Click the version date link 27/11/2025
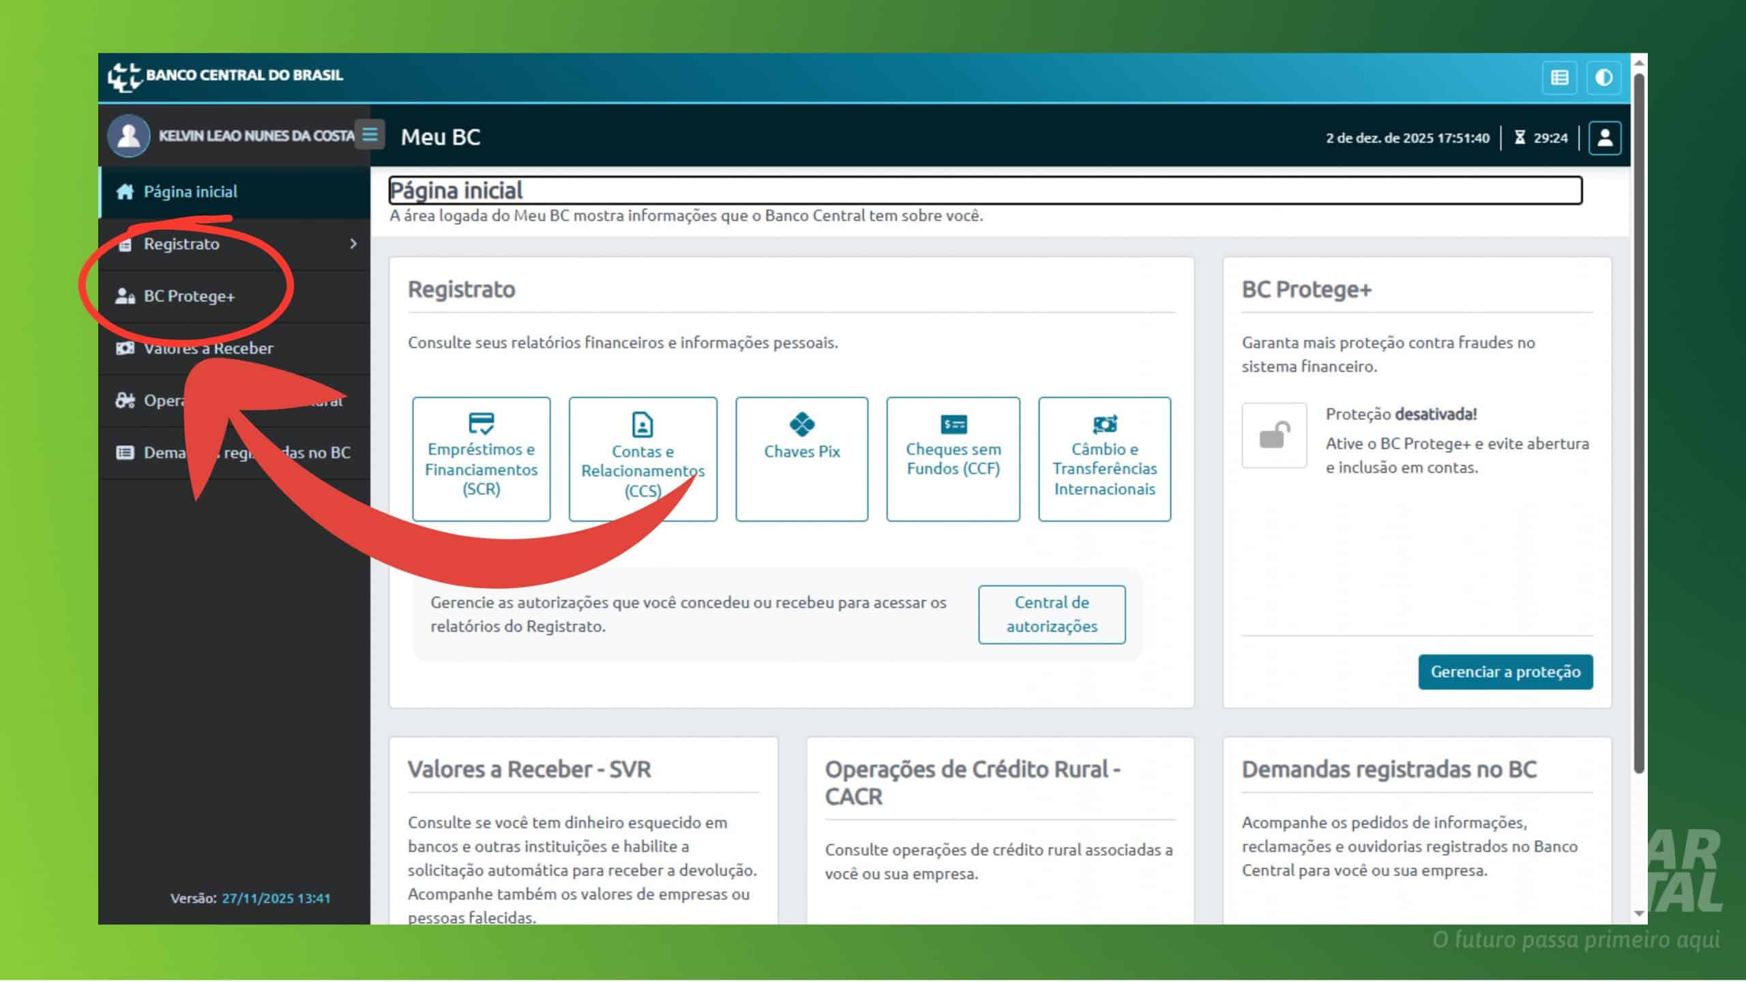The width and height of the screenshot is (1746, 982). coord(276,898)
